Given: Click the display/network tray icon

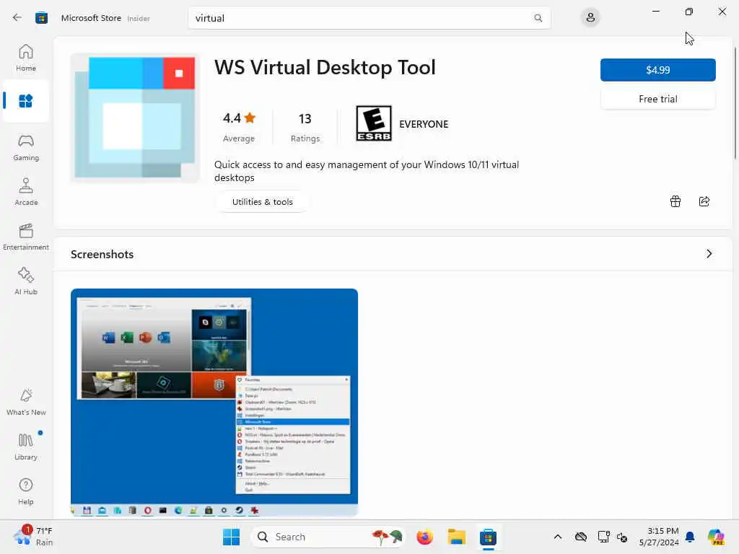Looking at the screenshot, I should (x=603, y=537).
